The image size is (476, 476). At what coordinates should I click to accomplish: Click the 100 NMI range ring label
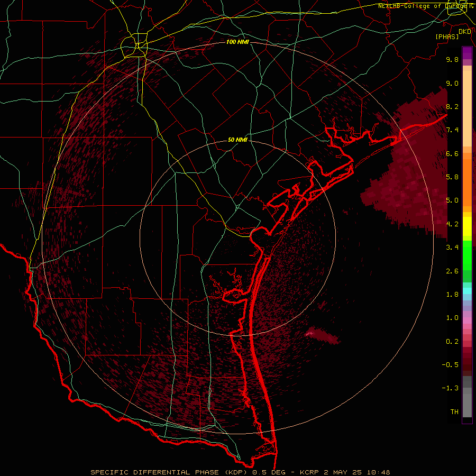coord(237,42)
